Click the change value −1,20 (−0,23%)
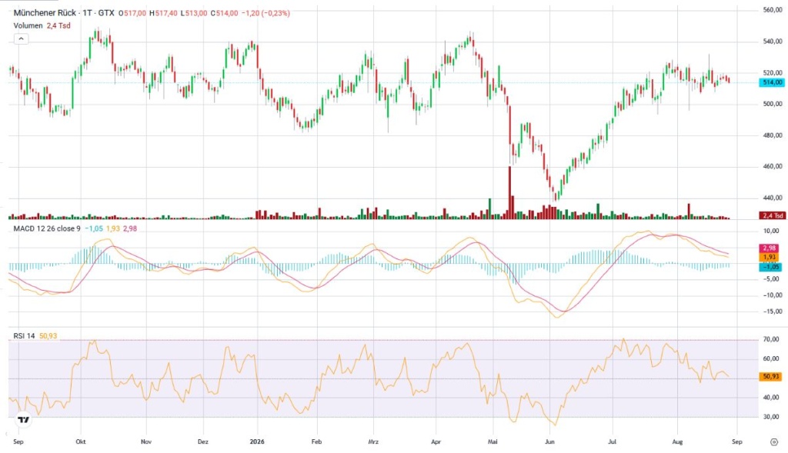 pyautogui.click(x=265, y=13)
